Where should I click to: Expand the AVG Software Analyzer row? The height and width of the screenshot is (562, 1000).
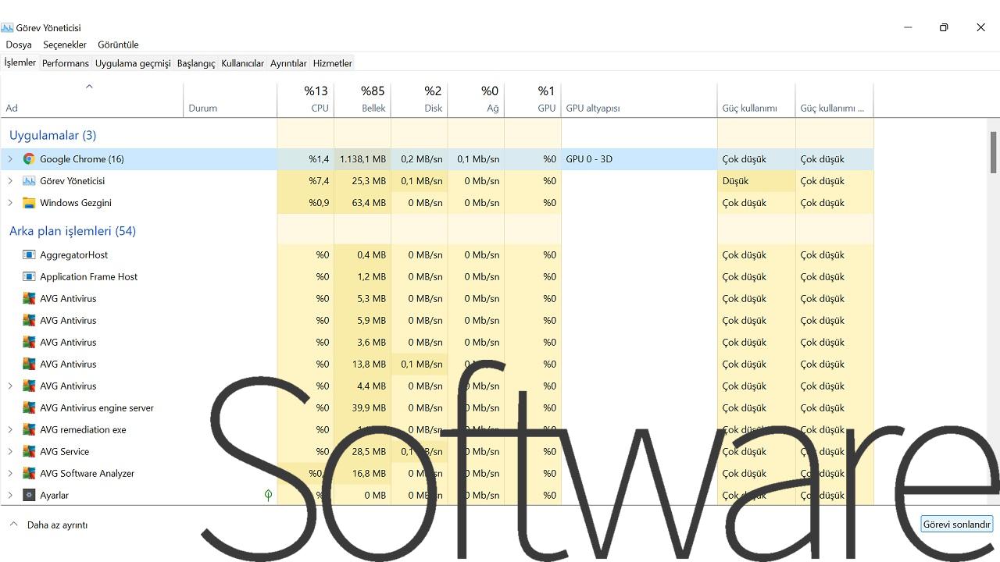click(x=10, y=474)
